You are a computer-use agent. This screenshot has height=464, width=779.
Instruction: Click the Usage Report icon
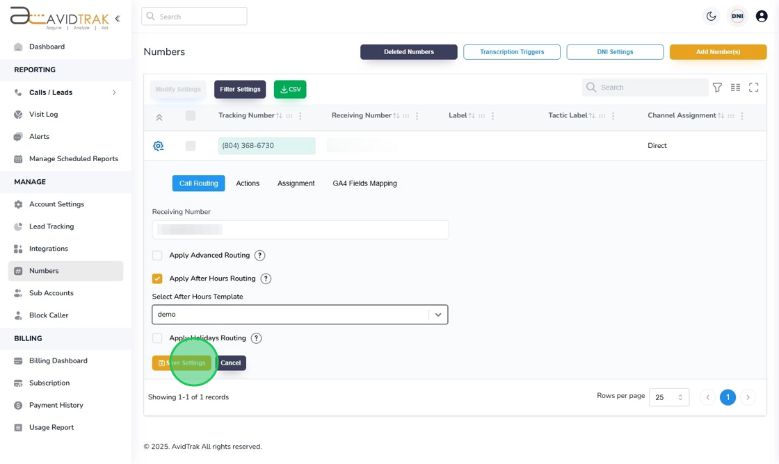coord(18,427)
